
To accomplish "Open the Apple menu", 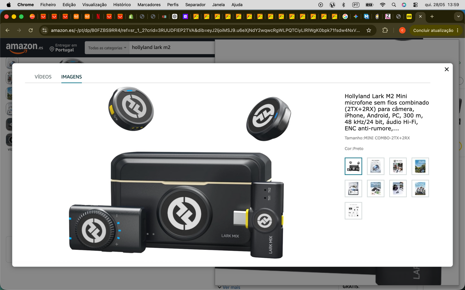I will [x=9, y=4].
